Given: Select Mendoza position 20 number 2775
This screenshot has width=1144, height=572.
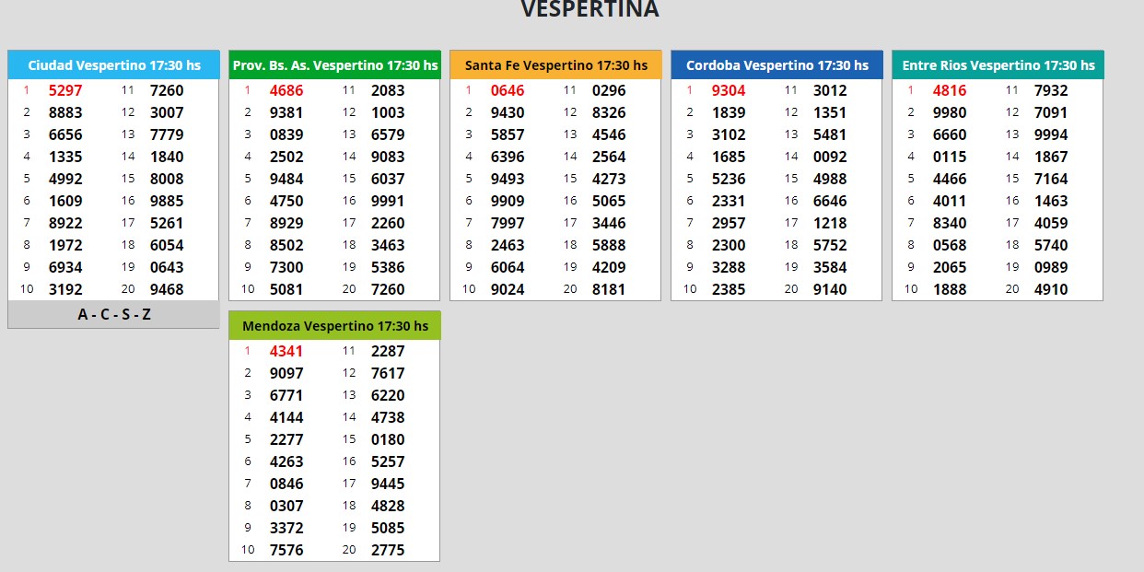Looking at the screenshot, I should point(388,550).
